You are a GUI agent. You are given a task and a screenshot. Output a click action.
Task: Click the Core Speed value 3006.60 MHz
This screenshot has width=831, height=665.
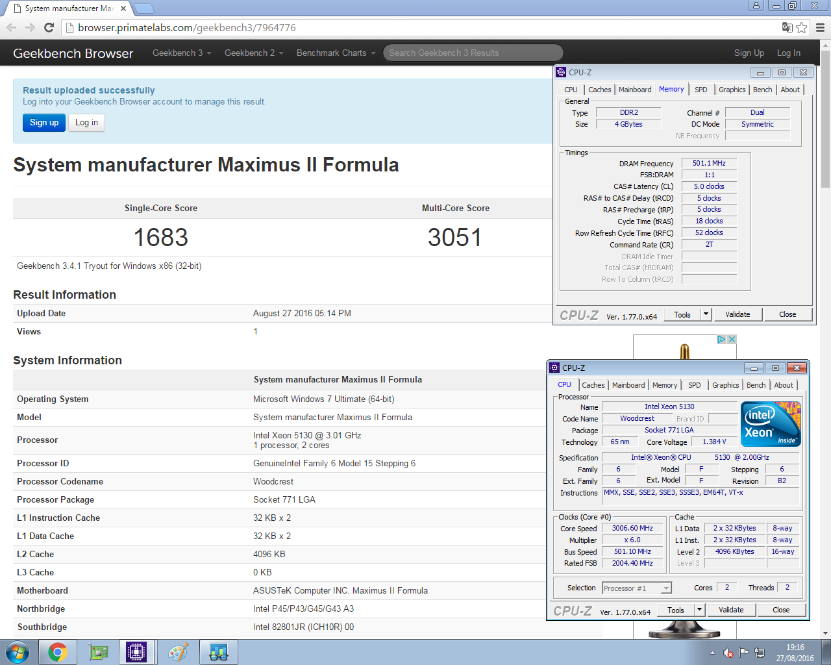tap(632, 528)
